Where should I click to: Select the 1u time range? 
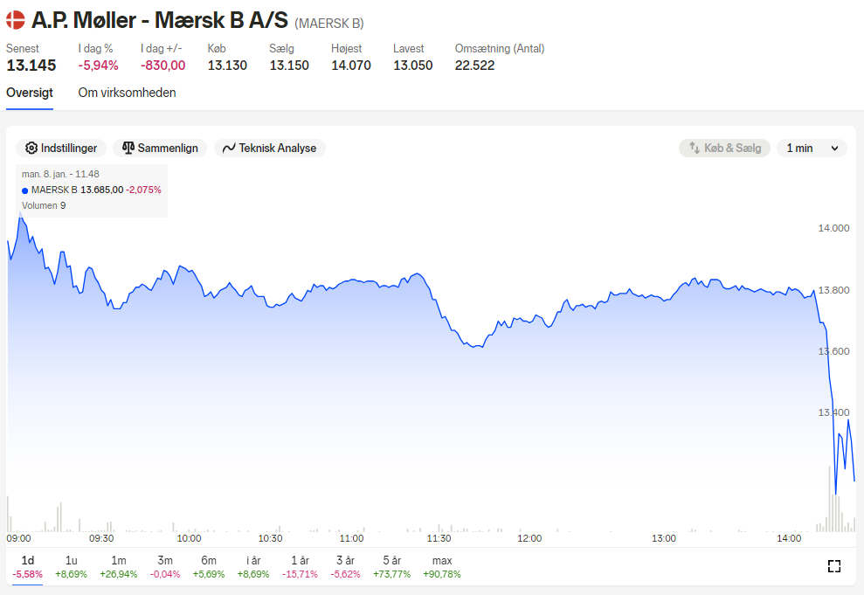[71, 567]
